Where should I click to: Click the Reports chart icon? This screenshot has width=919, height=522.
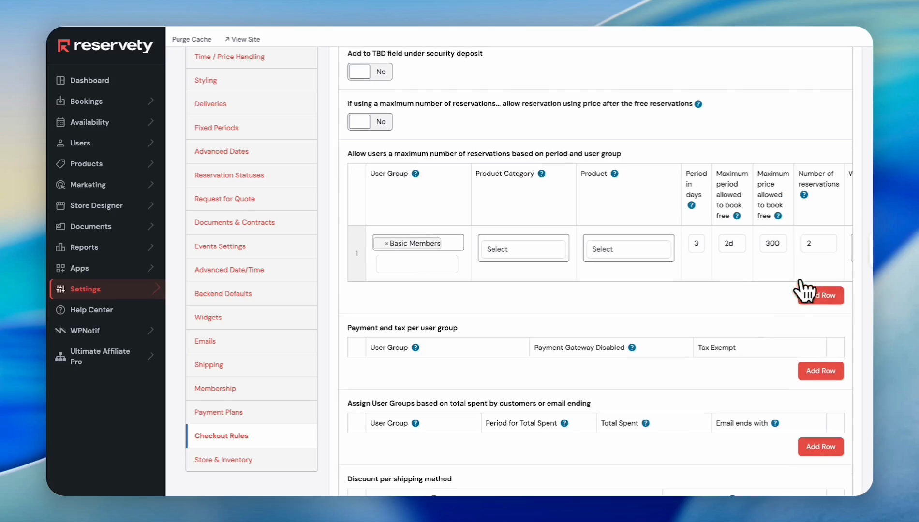coord(60,247)
